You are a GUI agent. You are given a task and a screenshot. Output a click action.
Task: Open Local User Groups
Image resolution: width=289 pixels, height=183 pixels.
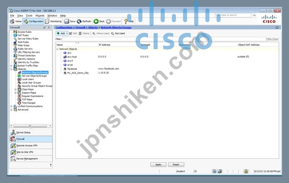pos(31,83)
